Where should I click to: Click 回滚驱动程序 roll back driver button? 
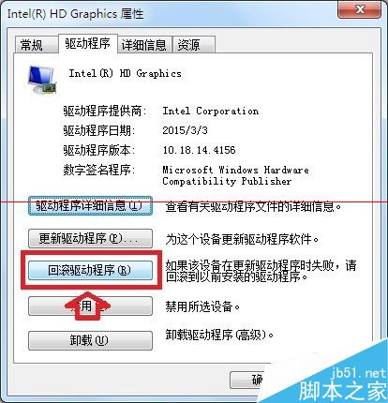coord(90,270)
